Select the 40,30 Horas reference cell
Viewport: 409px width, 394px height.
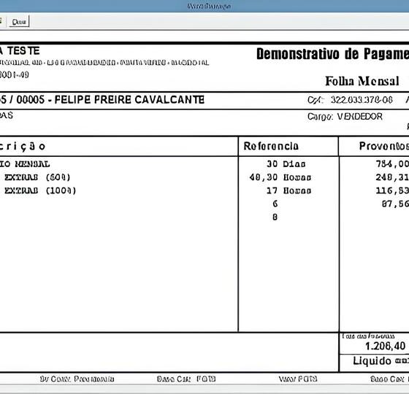[x=280, y=177]
